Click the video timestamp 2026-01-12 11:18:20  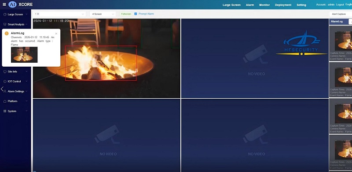(51, 21)
